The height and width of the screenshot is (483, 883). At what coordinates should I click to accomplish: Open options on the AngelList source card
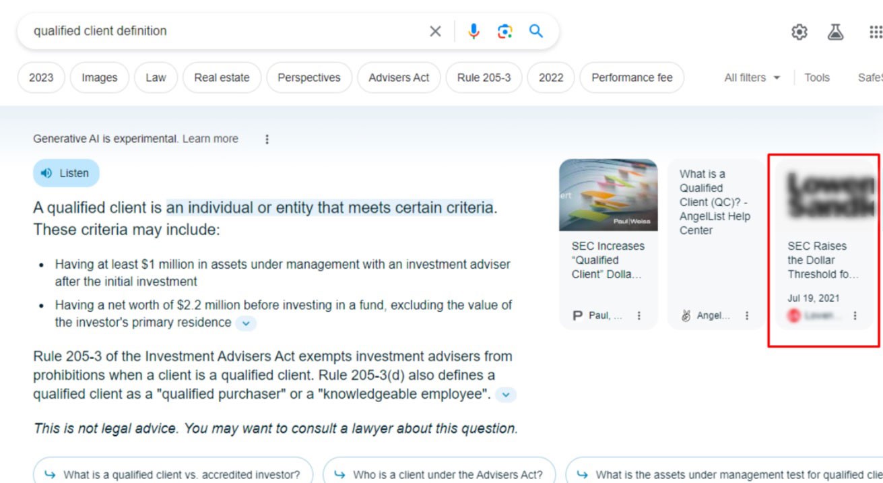click(x=746, y=315)
